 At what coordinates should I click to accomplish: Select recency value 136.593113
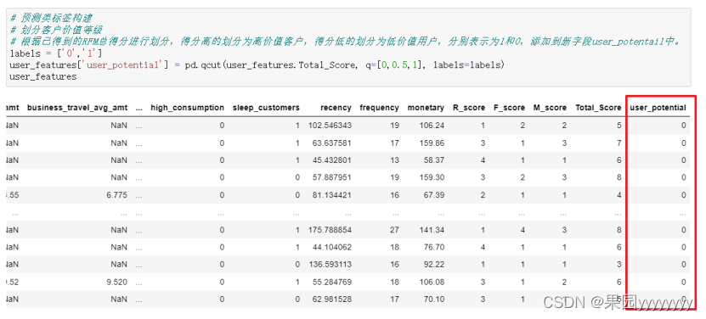tap(330, 265)
